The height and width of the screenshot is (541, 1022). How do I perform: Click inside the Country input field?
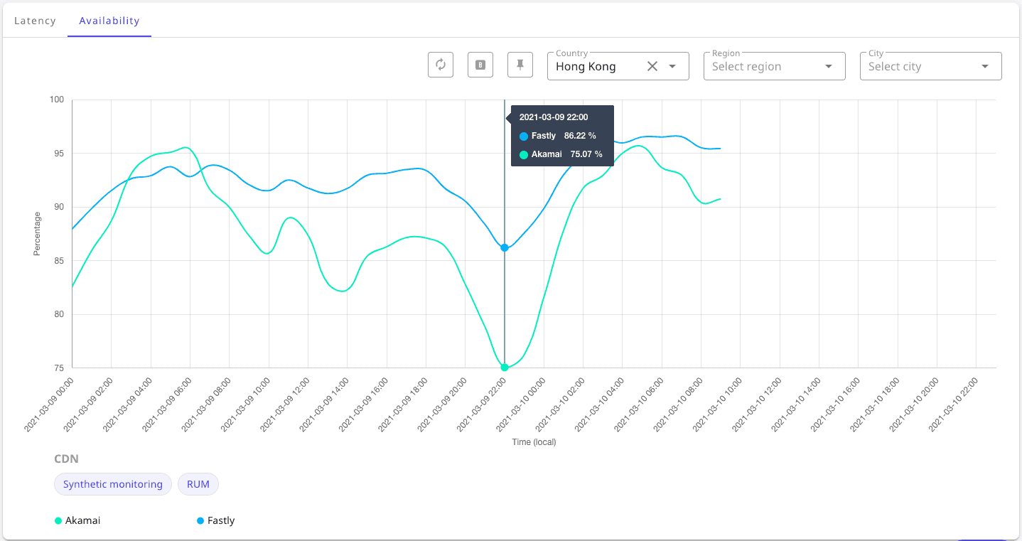[x=596, y=66]
